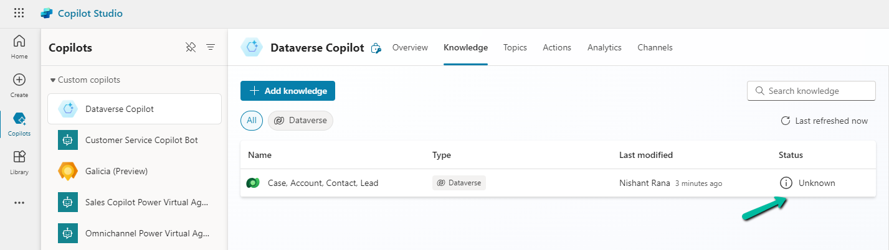The image size is (889, 250).
Task: Open the Case, Account, Contact, Lead row
Action: (323, 183)
